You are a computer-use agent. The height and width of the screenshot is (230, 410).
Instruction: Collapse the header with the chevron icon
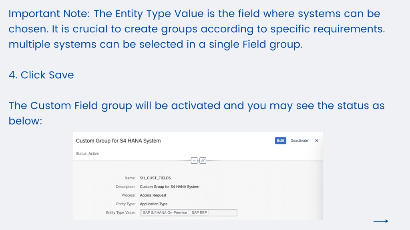[x=194, y=161]
